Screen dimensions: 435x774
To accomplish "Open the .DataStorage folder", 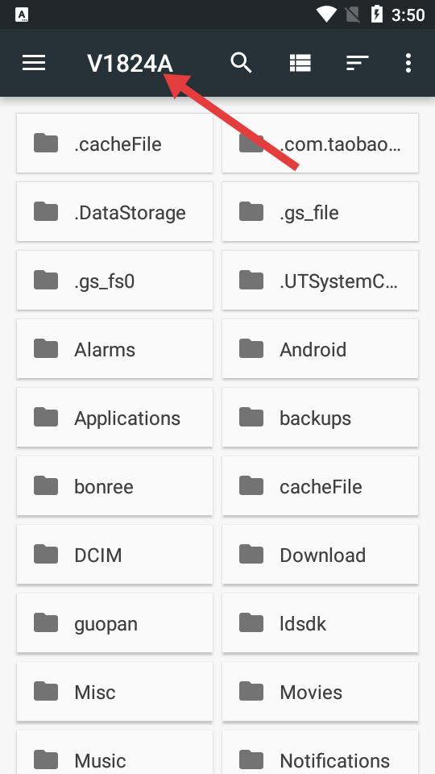I will [x=115, y=212].
